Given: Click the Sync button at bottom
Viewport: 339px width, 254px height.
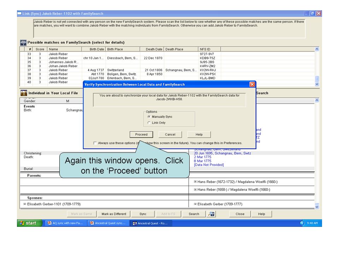Looking at the screenshot, I should (143, 214).
